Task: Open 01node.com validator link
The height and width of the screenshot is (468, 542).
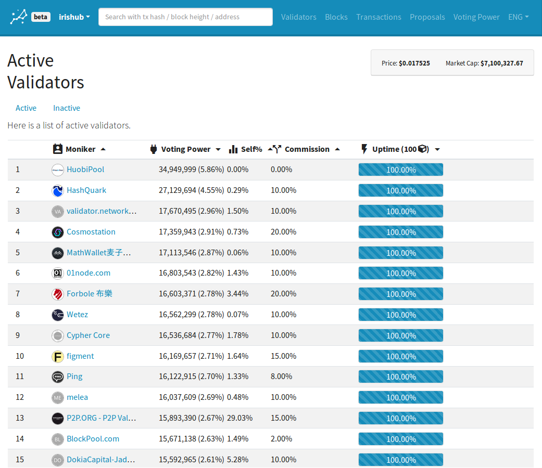Action: [89, 272]
